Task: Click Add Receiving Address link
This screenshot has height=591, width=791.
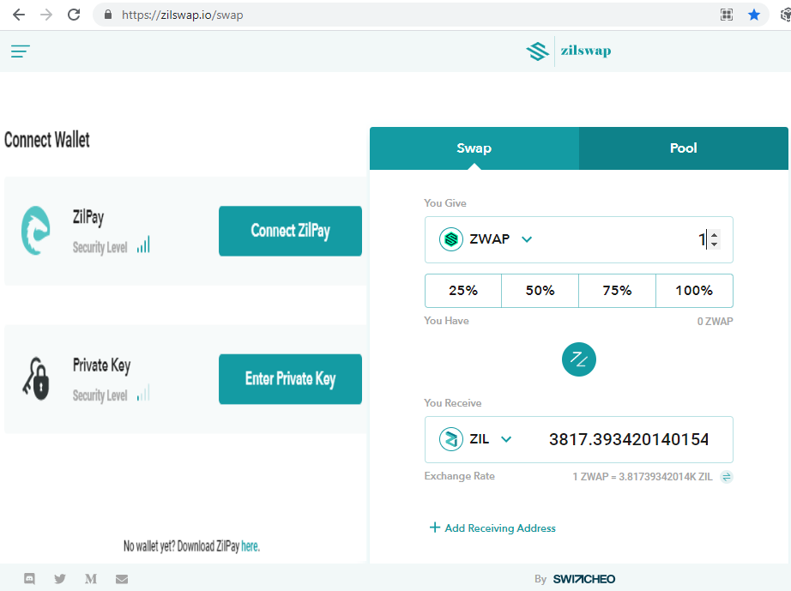Action: tap(500, 528)
